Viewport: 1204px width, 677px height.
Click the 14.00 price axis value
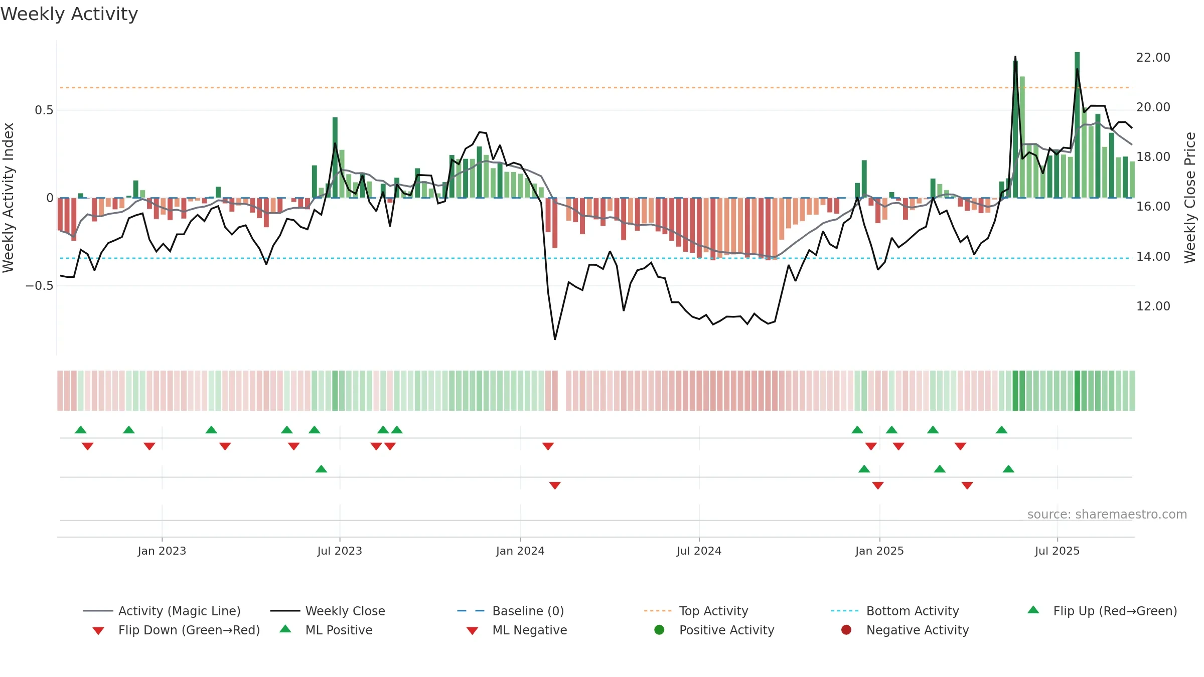tap(1153, 257)
